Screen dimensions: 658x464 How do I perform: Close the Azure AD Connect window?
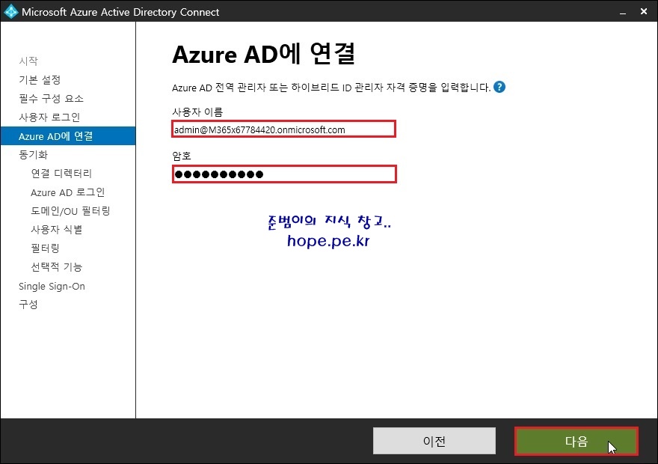644,11
